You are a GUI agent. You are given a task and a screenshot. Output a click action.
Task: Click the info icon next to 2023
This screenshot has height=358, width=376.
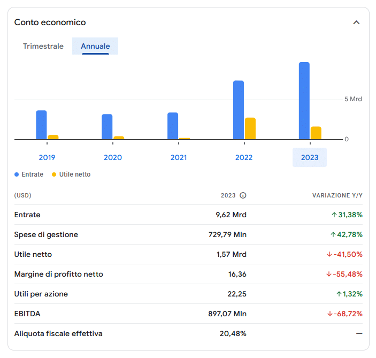pos(243,195)
